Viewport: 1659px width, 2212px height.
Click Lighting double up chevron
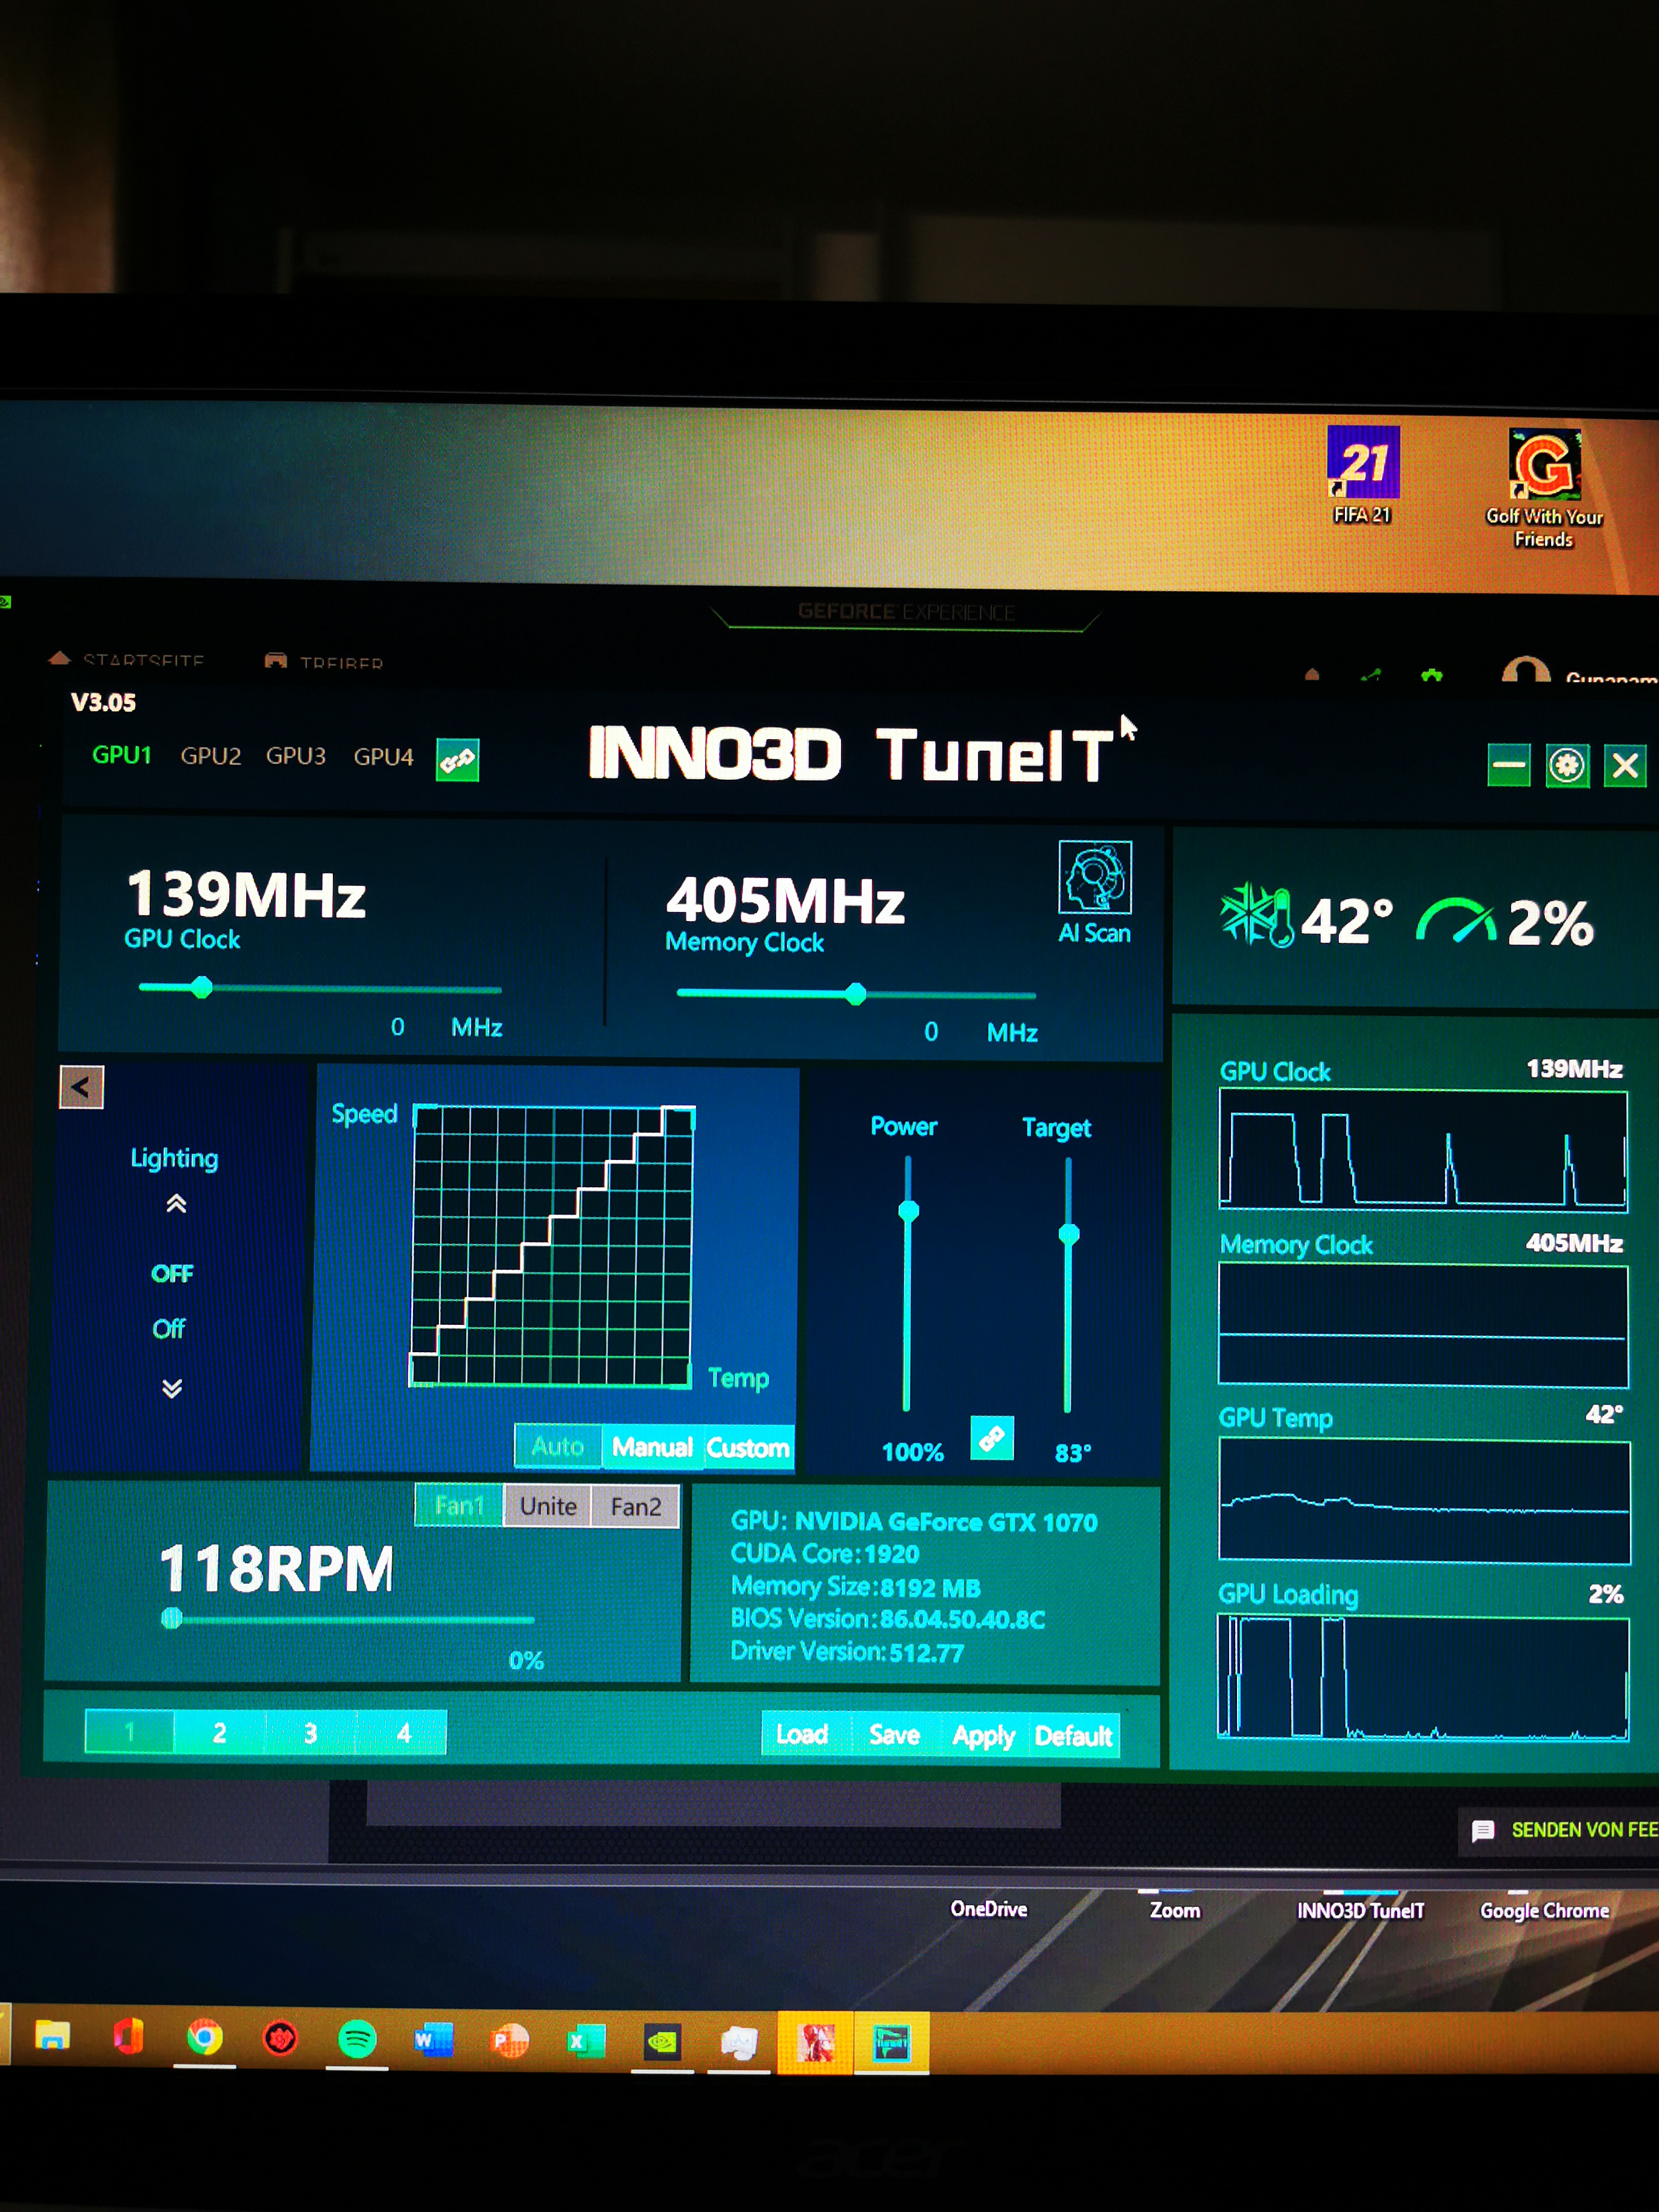pos(176,1203)
